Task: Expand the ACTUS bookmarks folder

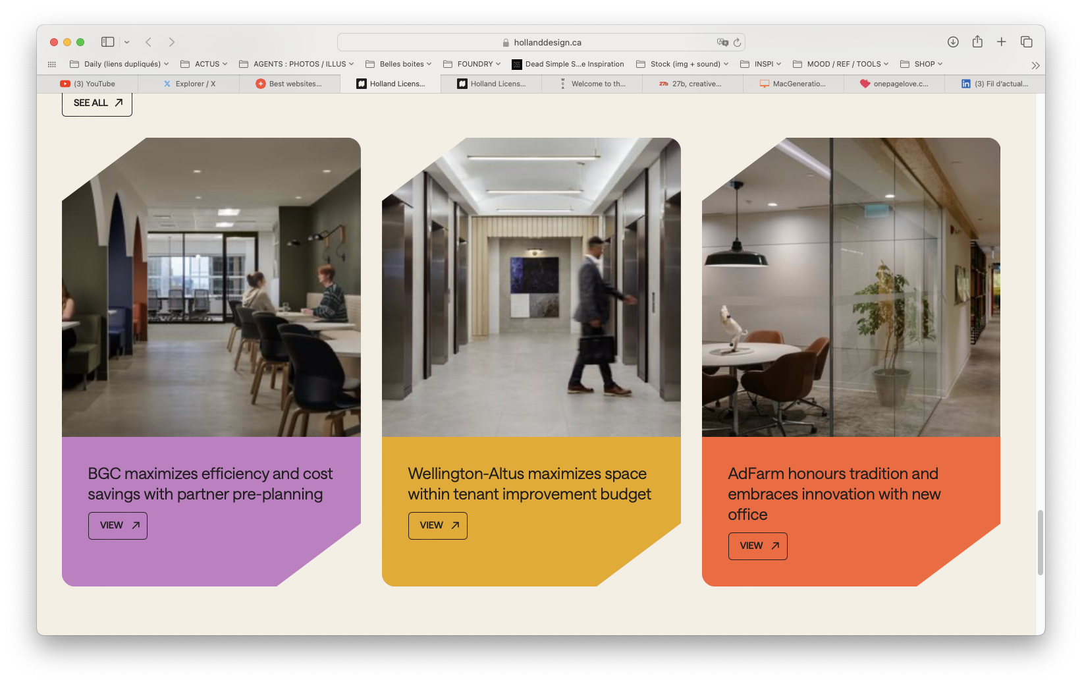Action: click(204, 64)
